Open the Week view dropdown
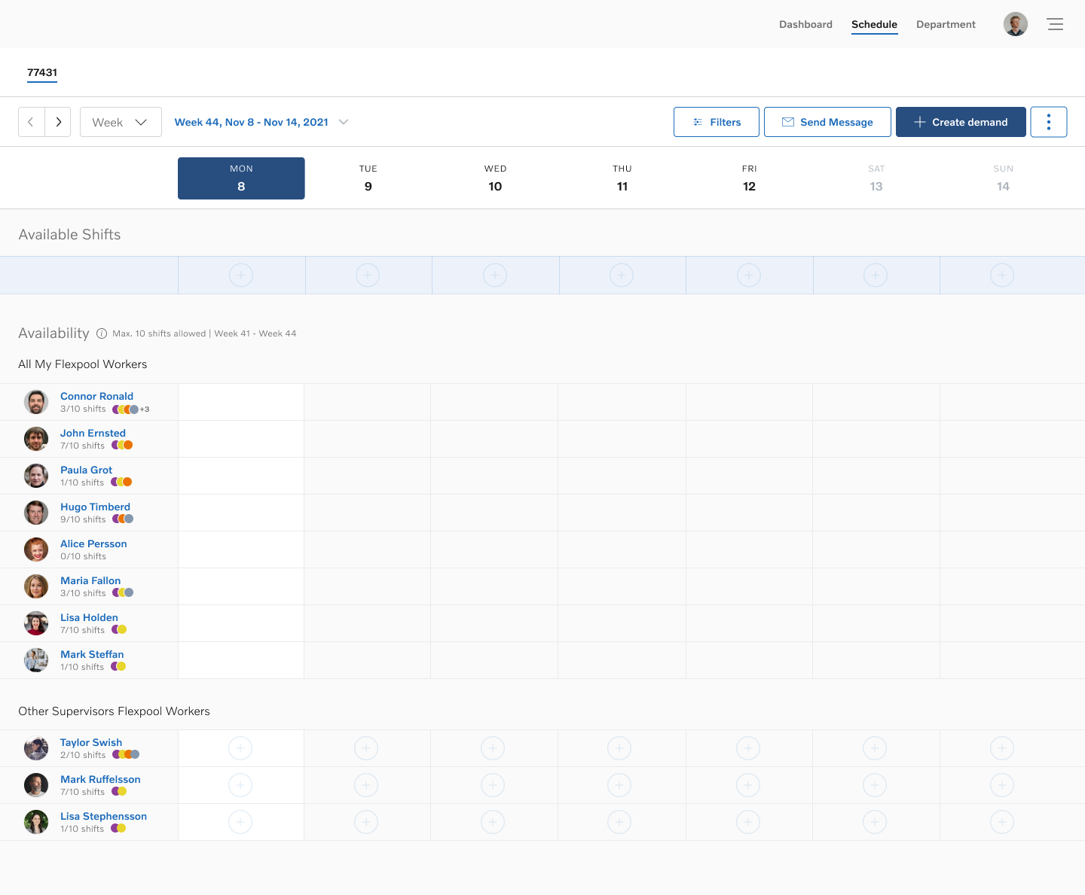 click(x=121, y=122)
